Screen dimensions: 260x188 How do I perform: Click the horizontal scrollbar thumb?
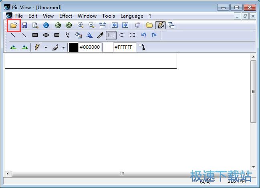click(122, 174)
